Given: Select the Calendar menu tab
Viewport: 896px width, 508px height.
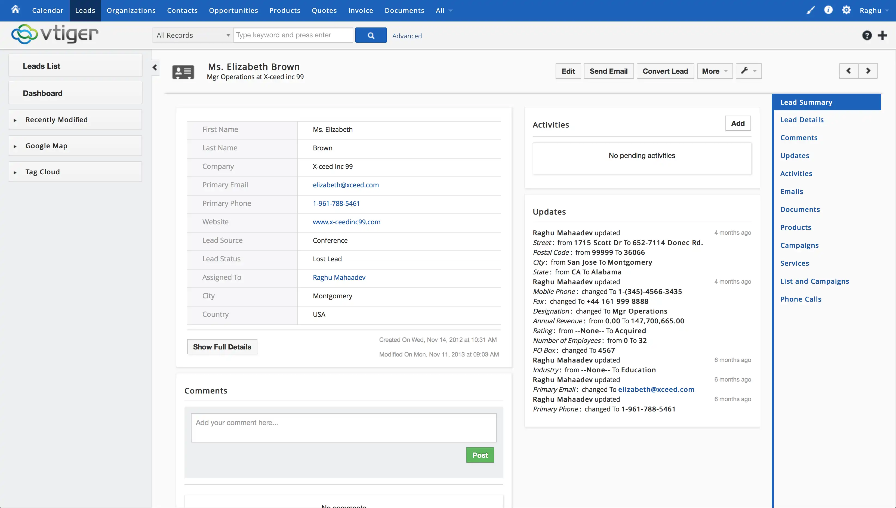Looking at the screenshot, I should click(47, 10).
